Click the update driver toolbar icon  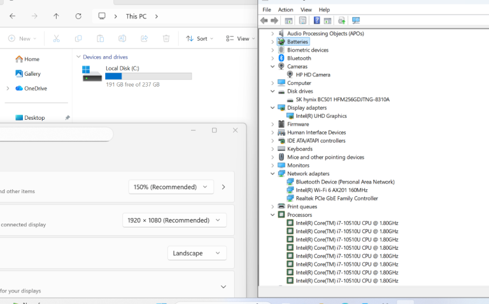(342, 20)
